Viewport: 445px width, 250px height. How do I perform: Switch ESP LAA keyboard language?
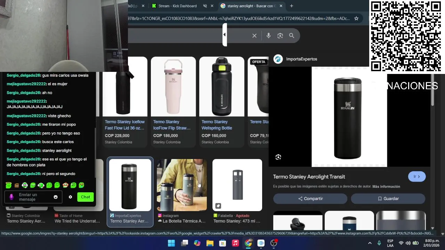coord(390,243)
